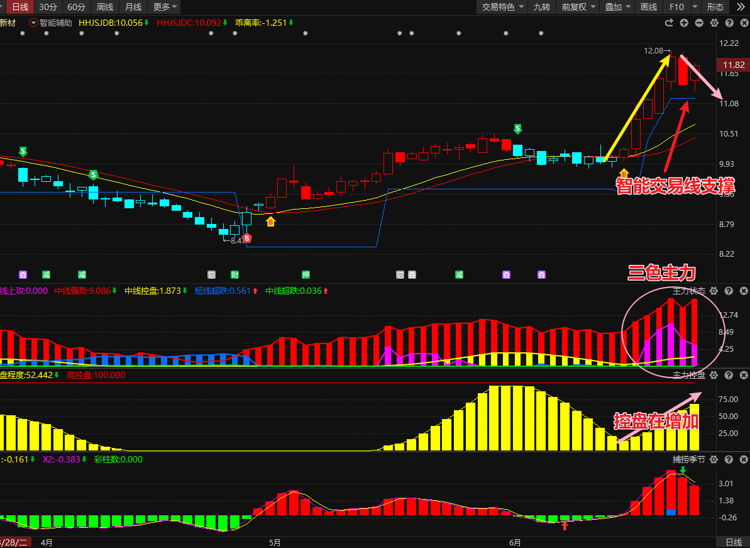Image resolution: width=750 pixels, height=548 pixels.
Task: Expand the 更多 periods dropdown
Action: pos(165,7)
